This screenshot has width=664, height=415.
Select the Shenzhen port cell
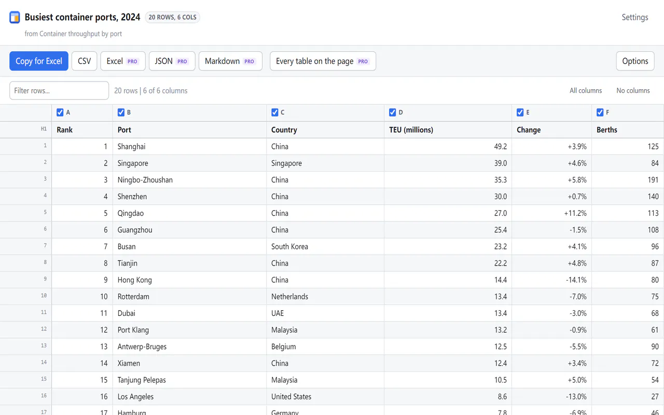click(x=189, y=196)
